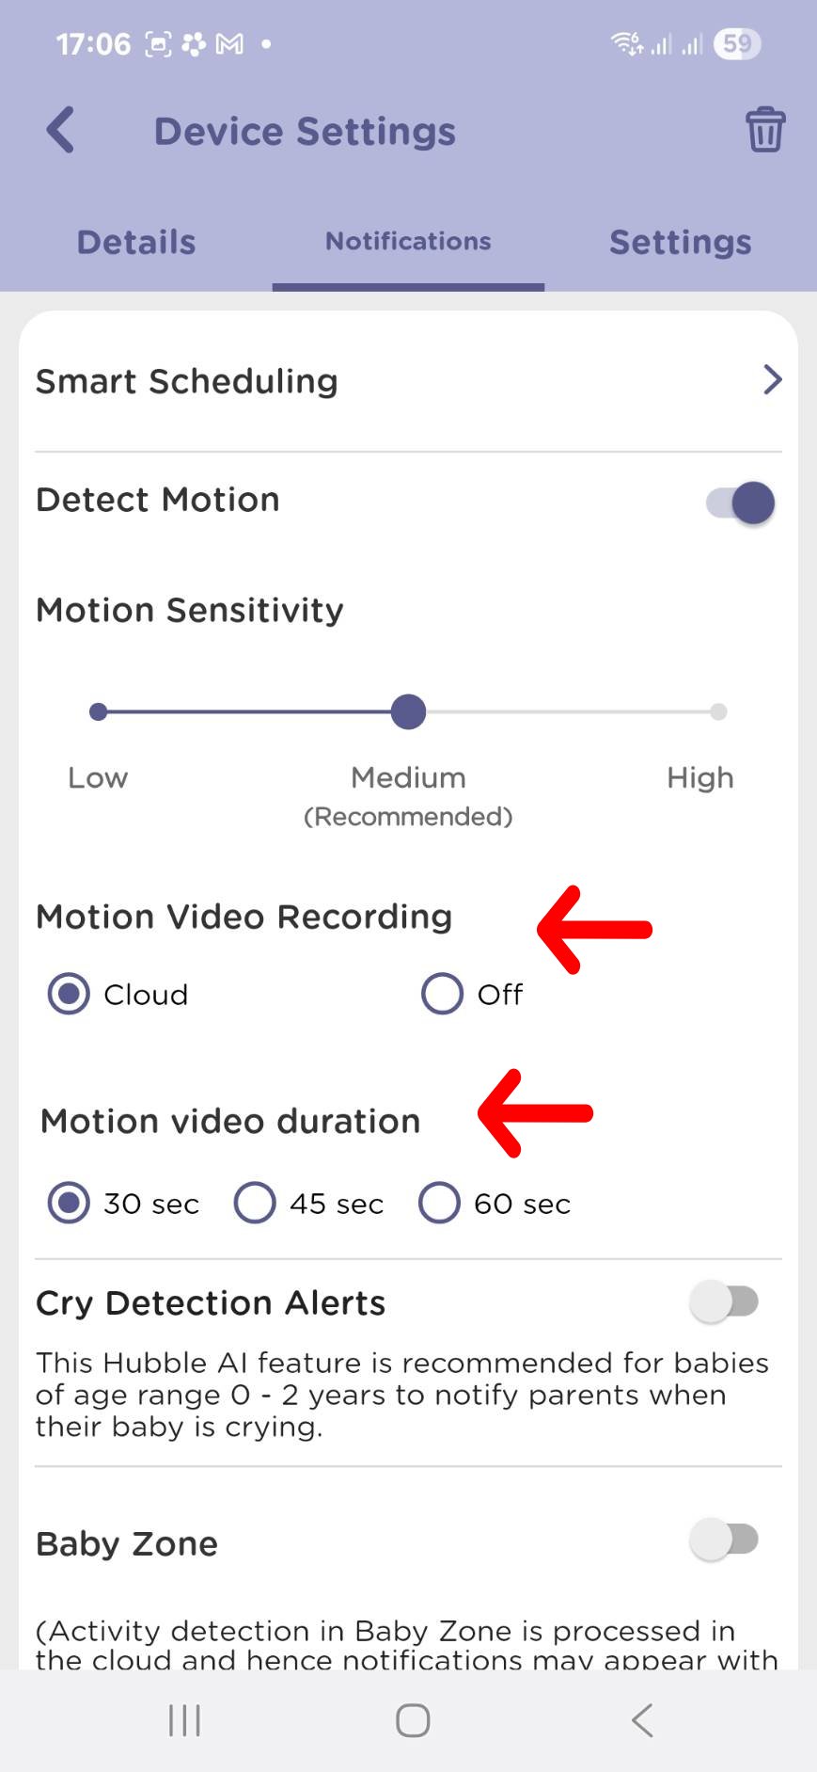The width and height of the screenshot is (817, 1772).
Task: Delete device with trash can icon
Action: click(765, 130)
